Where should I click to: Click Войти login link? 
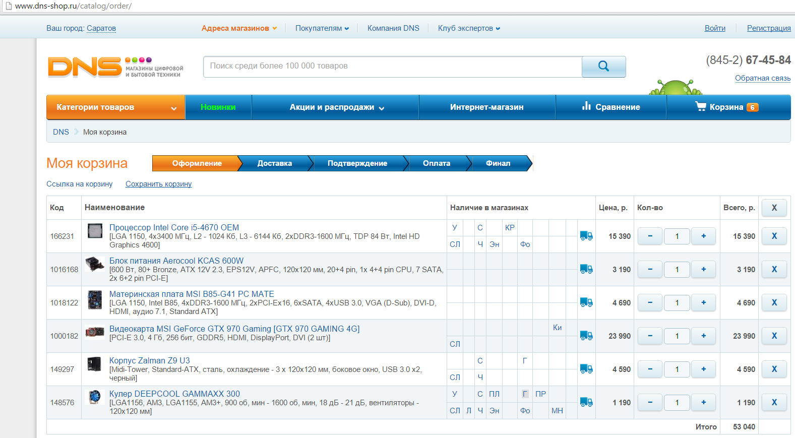715,28
